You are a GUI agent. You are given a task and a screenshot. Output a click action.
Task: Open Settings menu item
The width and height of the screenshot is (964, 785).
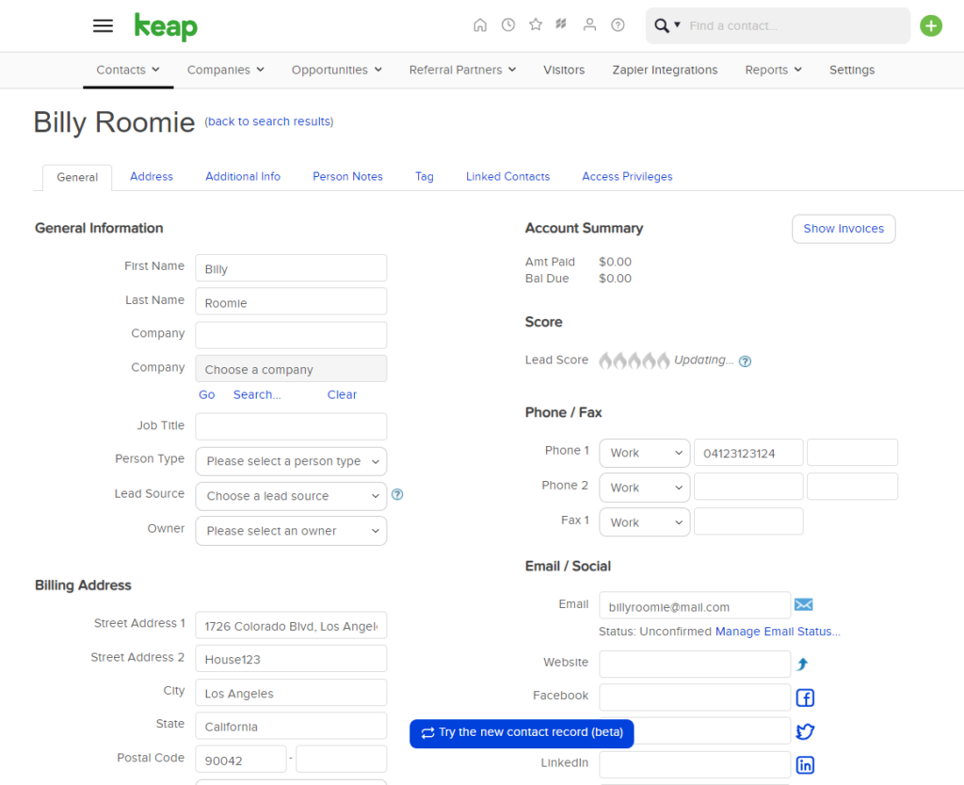click(x=851, y=70)
